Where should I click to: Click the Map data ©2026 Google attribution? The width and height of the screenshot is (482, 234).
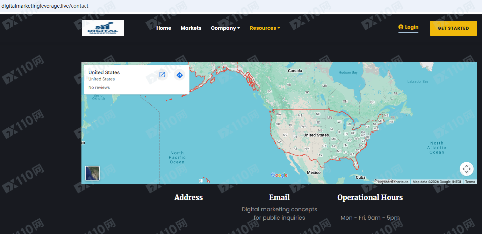tap(437, 182)
